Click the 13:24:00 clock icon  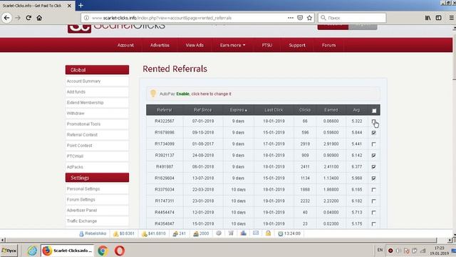281,233
